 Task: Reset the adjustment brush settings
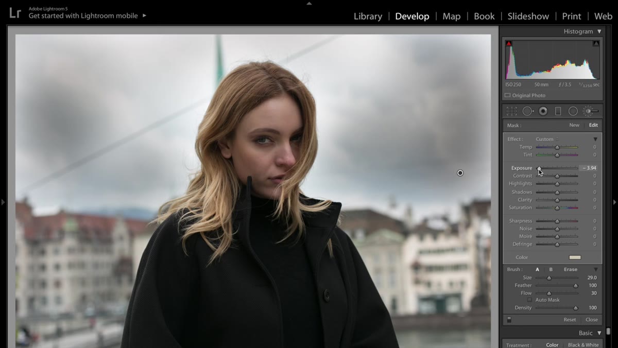pos(570,320)
